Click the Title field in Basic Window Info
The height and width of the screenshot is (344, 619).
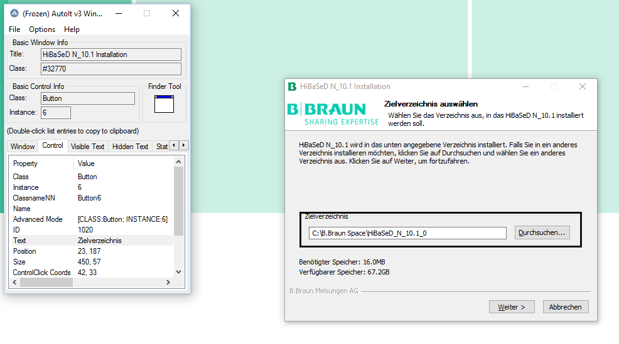111,55
